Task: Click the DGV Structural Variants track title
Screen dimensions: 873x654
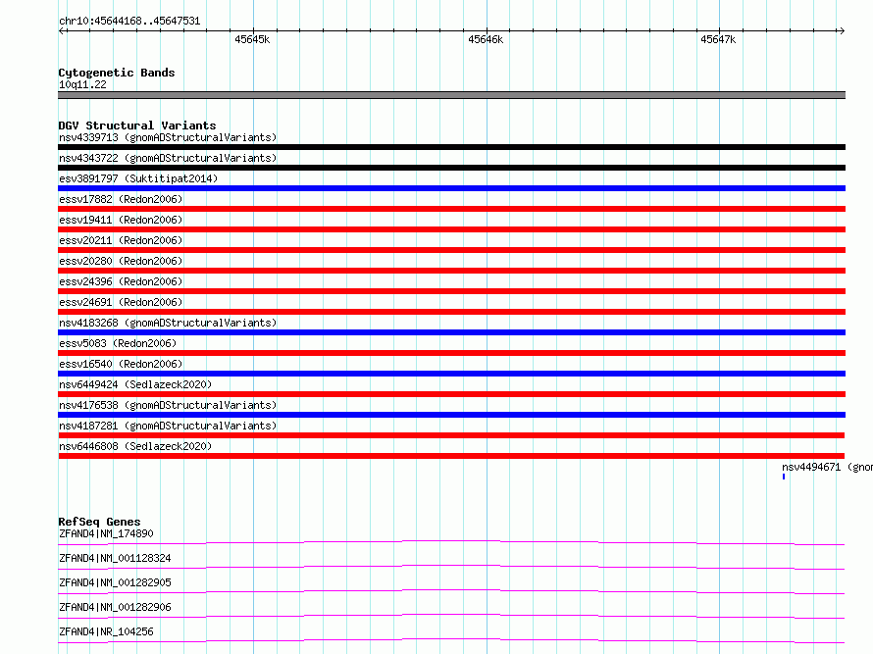Action: [x=137, y=126]
